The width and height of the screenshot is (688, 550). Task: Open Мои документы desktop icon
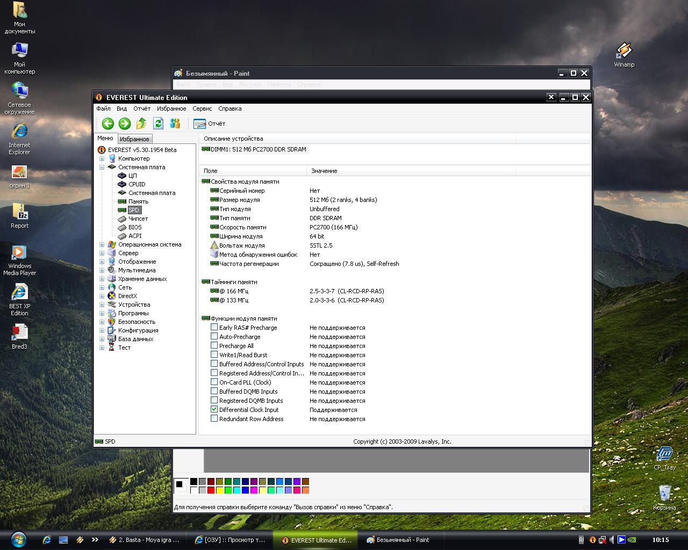coord(19,18)
